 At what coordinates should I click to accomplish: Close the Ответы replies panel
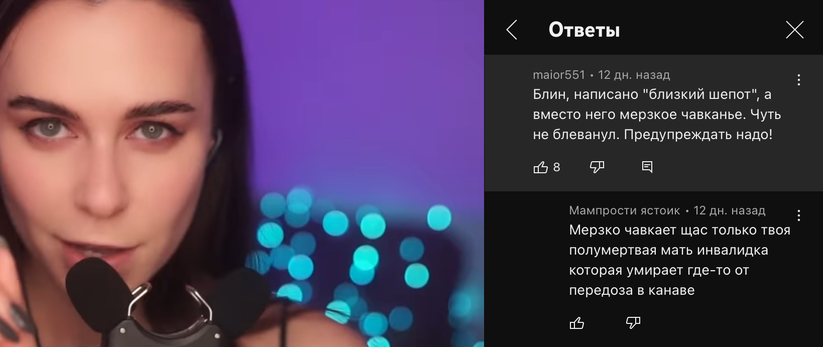pos(794,30)
